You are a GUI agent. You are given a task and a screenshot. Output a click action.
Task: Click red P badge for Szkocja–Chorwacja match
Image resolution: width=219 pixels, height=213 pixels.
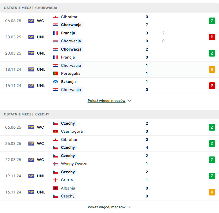(212, 86)
